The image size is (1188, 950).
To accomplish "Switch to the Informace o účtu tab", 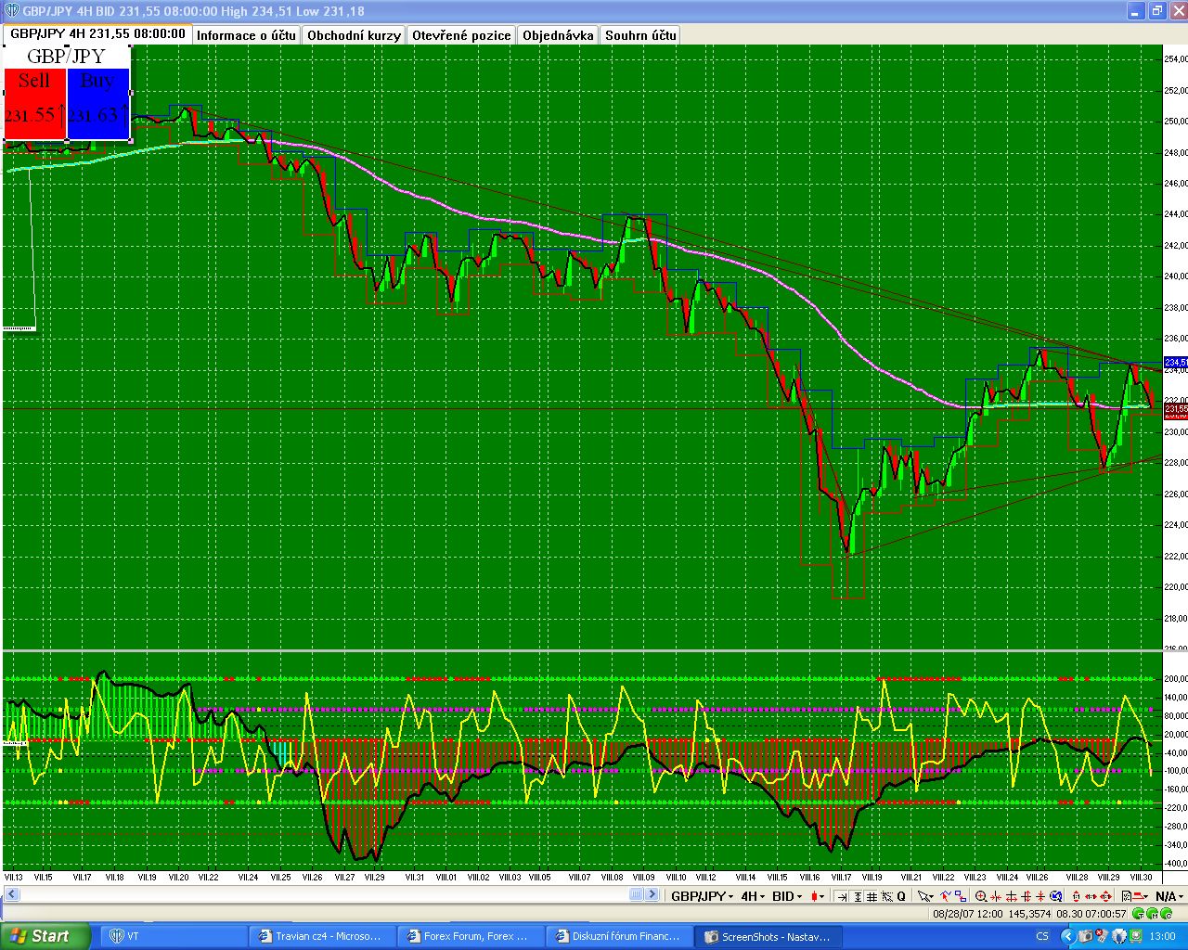I will (x=246, y=35).
